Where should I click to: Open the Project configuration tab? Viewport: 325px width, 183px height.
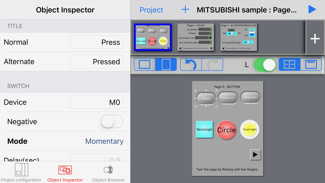21,173
